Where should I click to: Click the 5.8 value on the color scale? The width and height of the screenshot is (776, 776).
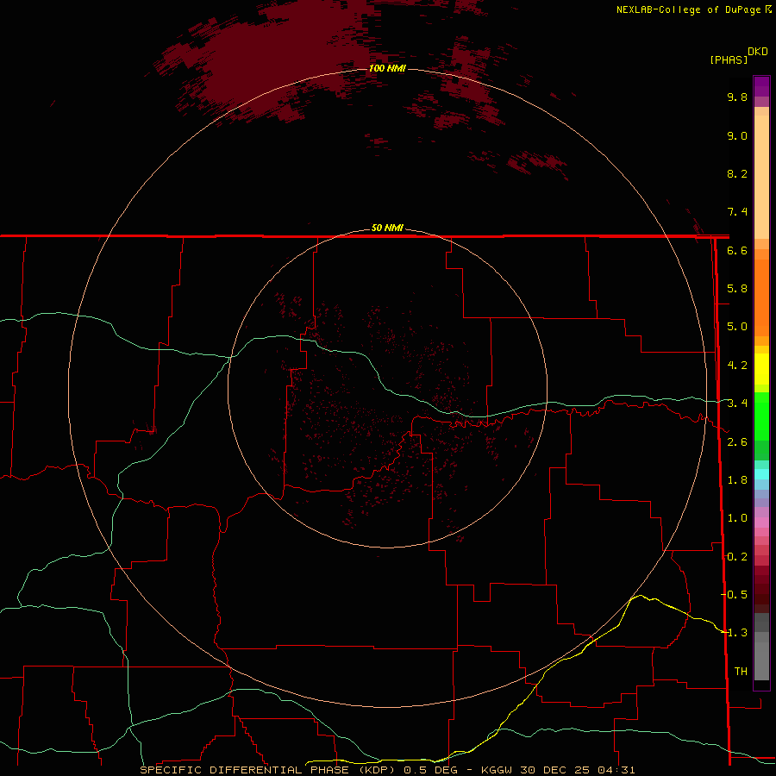tap(737, 289)
